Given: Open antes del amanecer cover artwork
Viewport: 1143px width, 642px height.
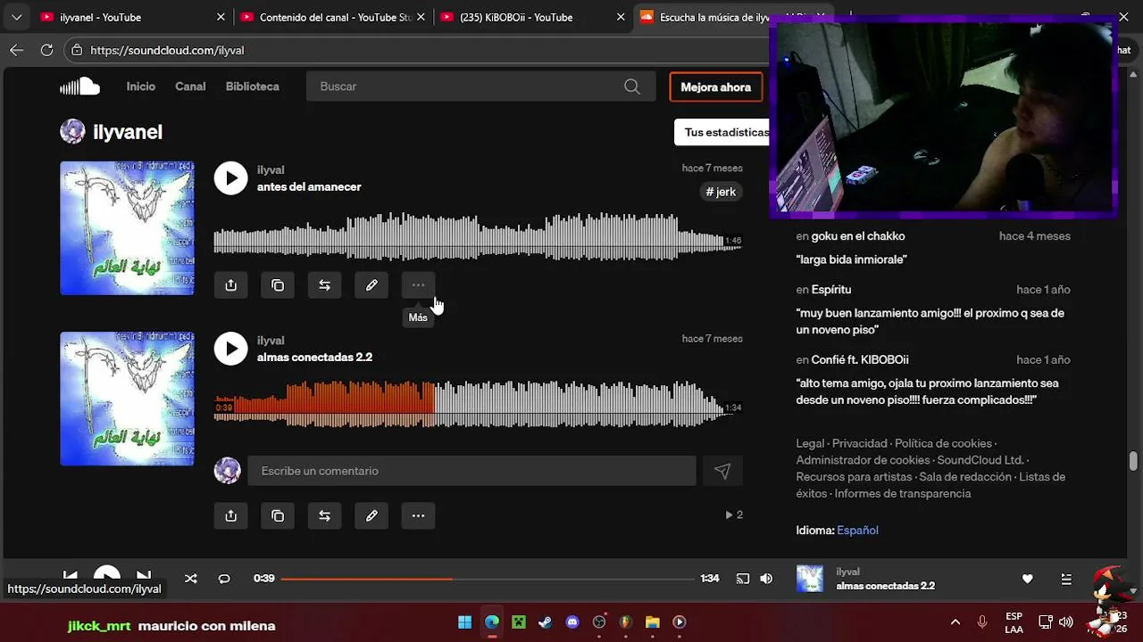Looking at the screenshot, I should pyautogui.click(x=127, y=228).
